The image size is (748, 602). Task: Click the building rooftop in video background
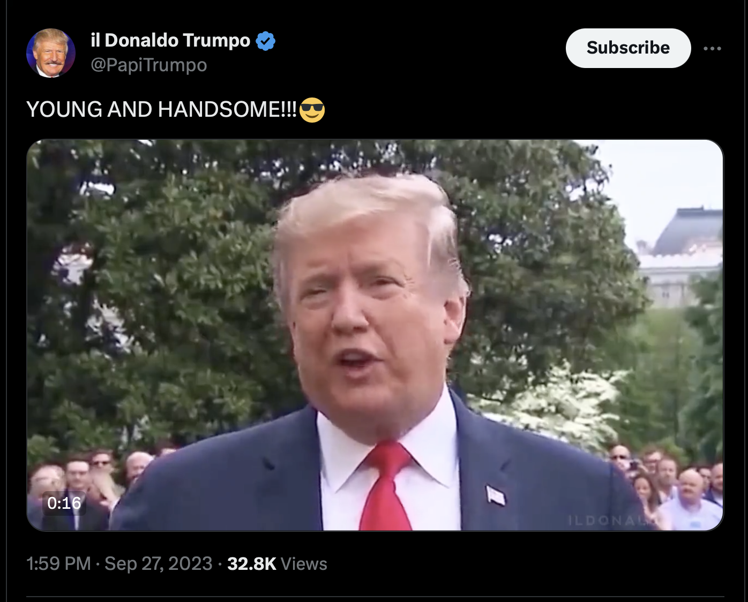tap(687, 231)
